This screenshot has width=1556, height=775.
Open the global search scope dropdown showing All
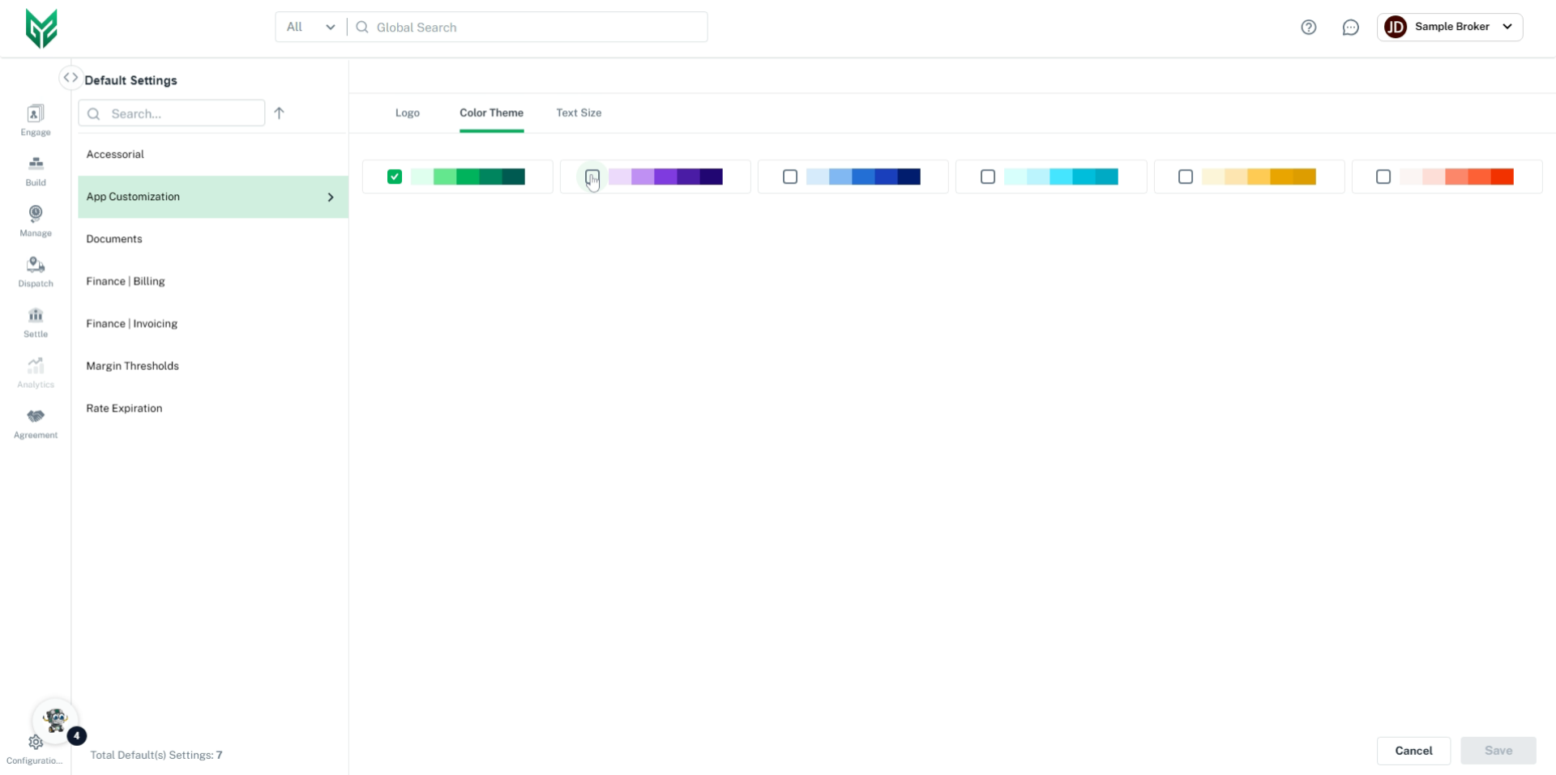pyautogui.click(x=309, y=27)
